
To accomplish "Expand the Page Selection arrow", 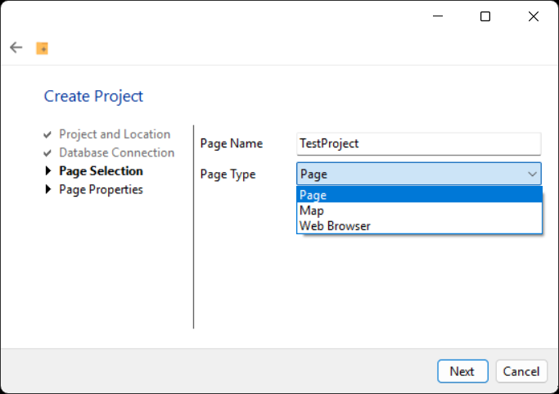I will [x=48, y=170].
